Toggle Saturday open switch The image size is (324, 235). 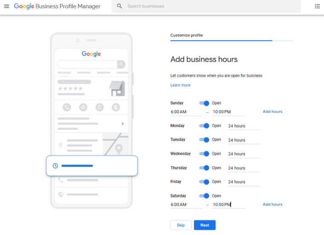click(x=204, y=196)
